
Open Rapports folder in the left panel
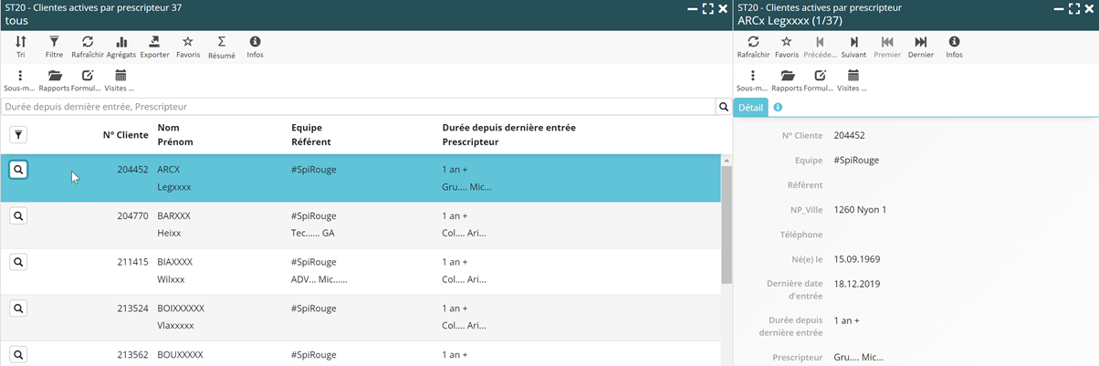point(55,81)
